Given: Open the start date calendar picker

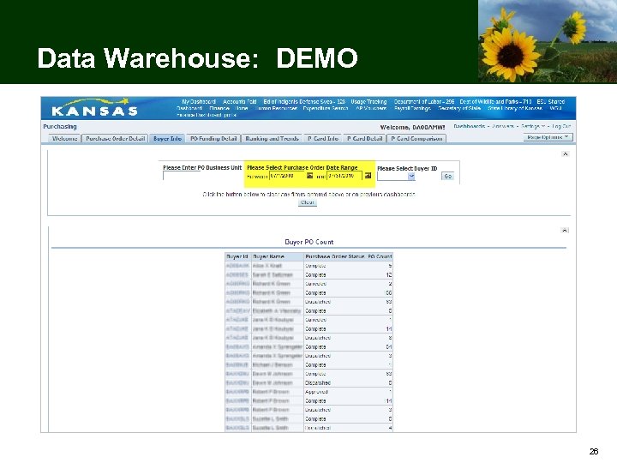Looking at the screenshot, I should 309,176.
